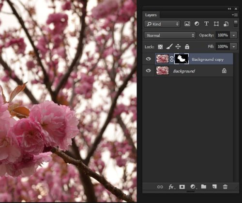Select the Layers tab
Viewport: 242px width, 203px height.
click(x=151, y=15)
